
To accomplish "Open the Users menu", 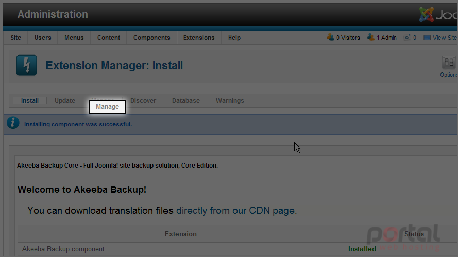I will pos(43,38).
